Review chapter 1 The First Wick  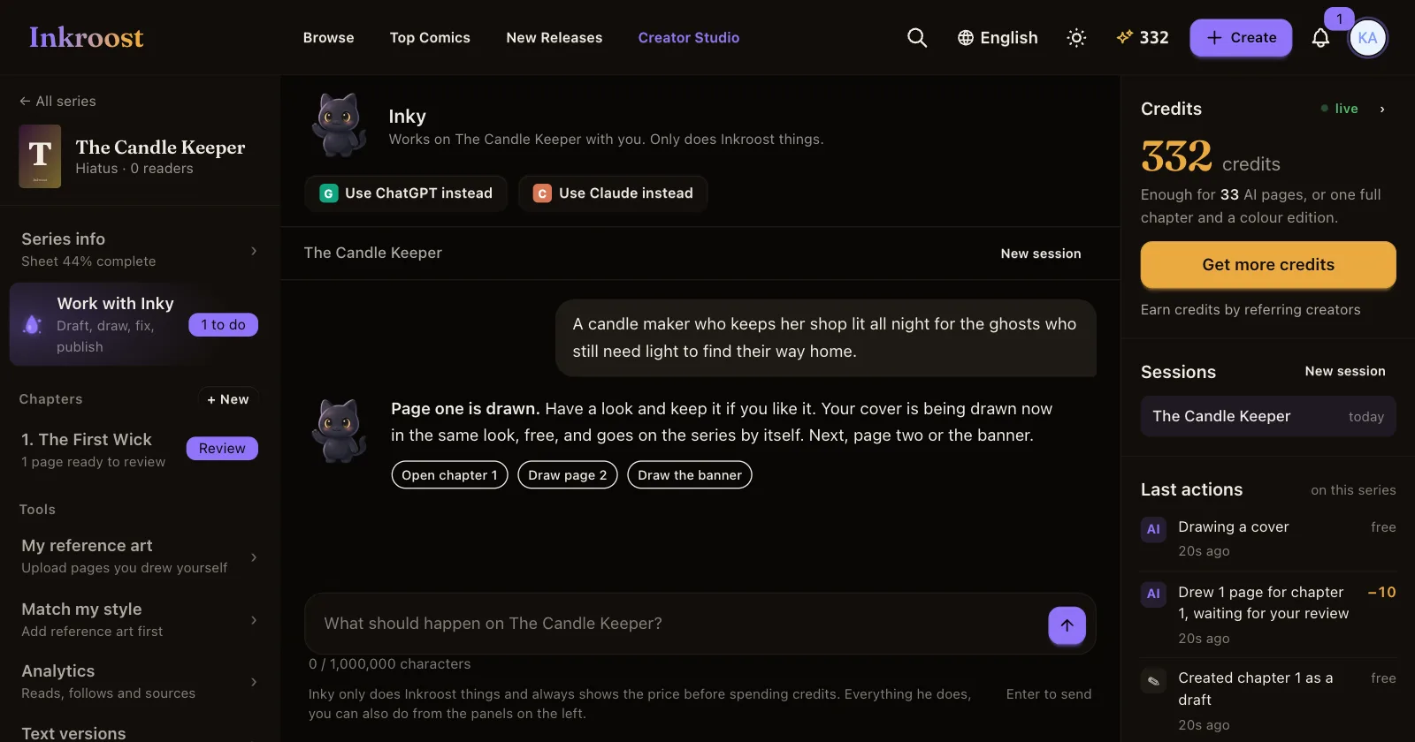point(222,449)
